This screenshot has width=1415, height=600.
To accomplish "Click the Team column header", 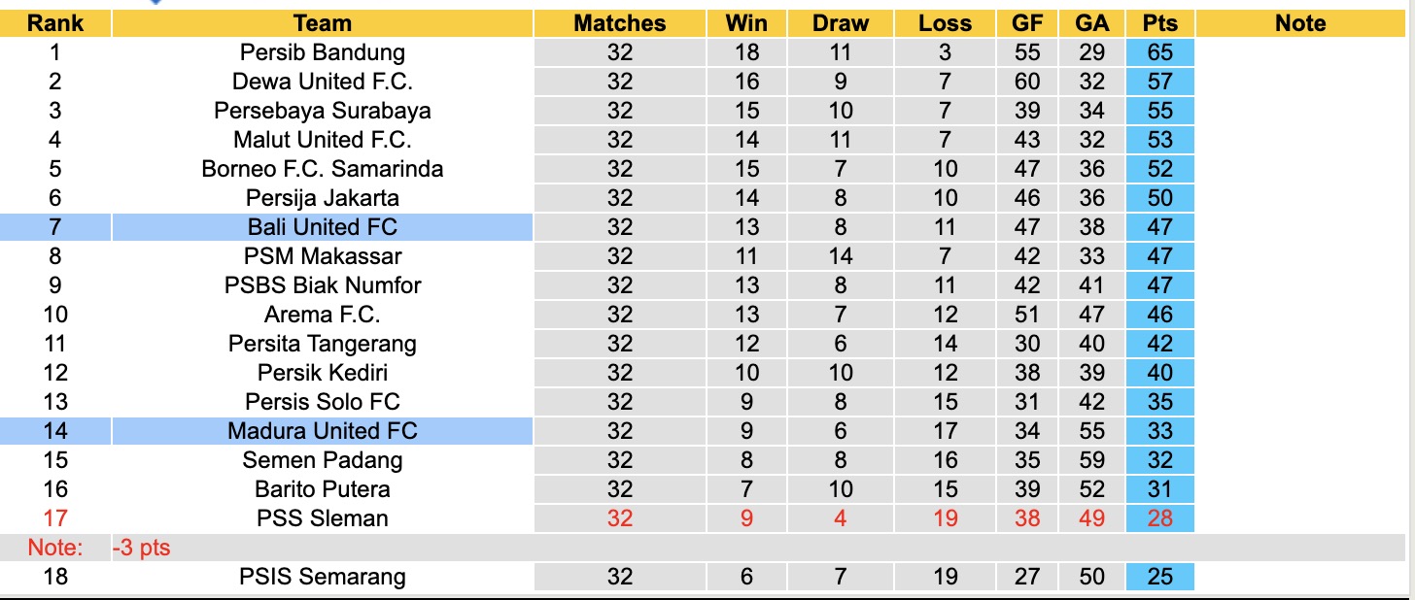I will click(322, 23).
